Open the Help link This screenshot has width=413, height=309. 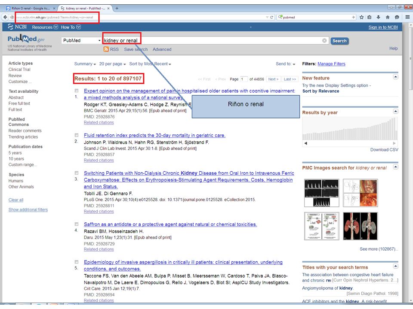[394, 48]
